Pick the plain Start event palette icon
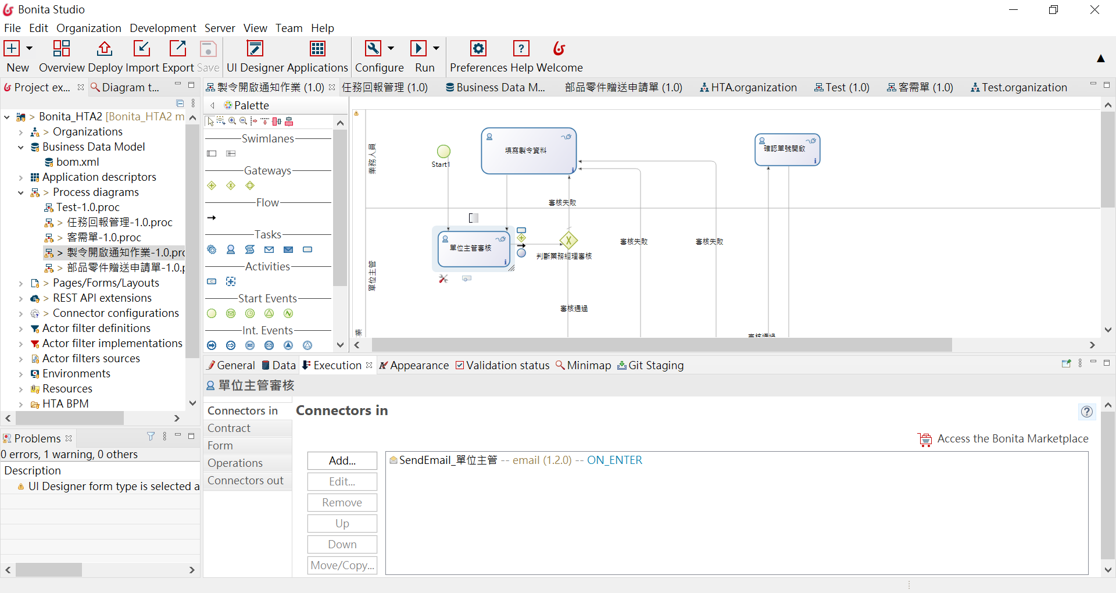The image size is (1116, 593). coord(212,313)
